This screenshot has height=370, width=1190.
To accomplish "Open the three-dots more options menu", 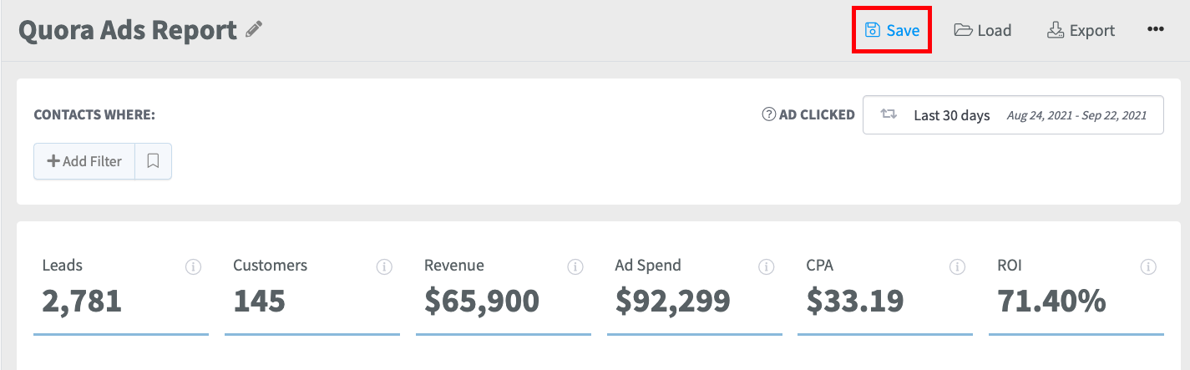I will coord(1156,29).
